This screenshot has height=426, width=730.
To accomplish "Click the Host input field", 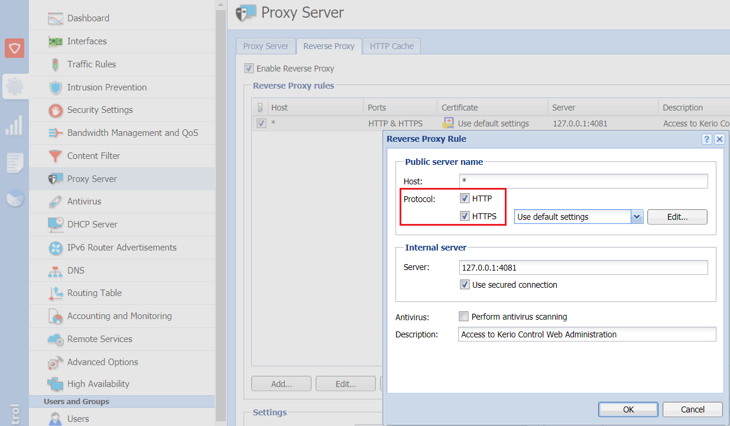I will pyautogui.click(x=583, y=181).
